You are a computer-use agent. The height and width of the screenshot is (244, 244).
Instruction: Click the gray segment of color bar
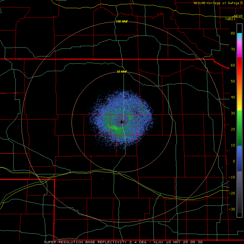coord(239,192)
